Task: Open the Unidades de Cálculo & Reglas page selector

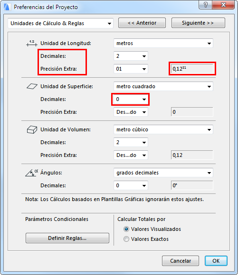Action: [x=60, y=23]
